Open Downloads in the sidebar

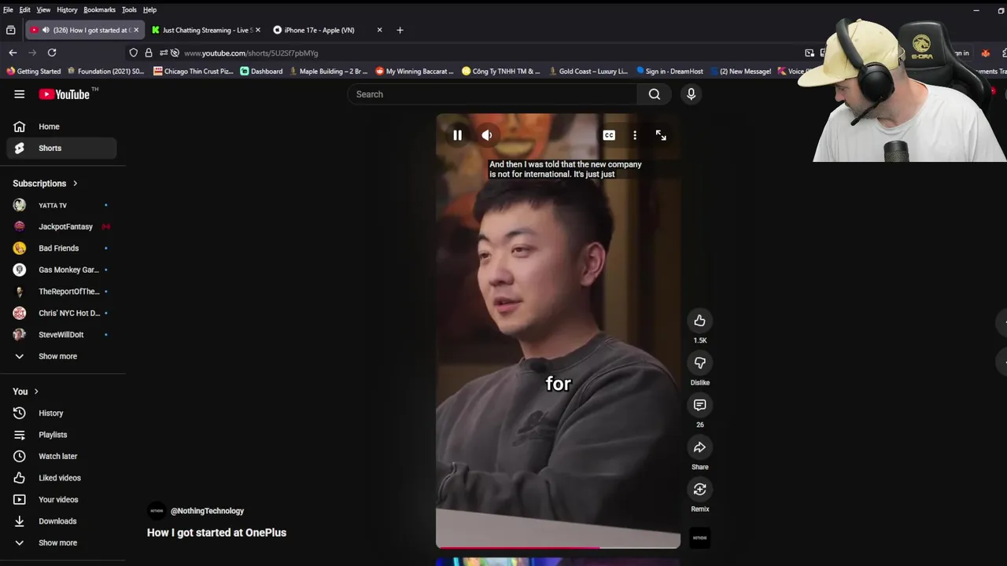point(61,521)
